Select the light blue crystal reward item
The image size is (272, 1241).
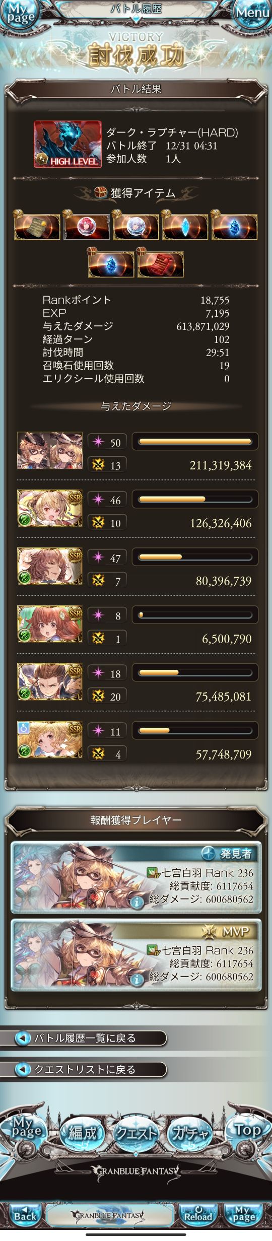pyautogui.click(x=185, y=227)
